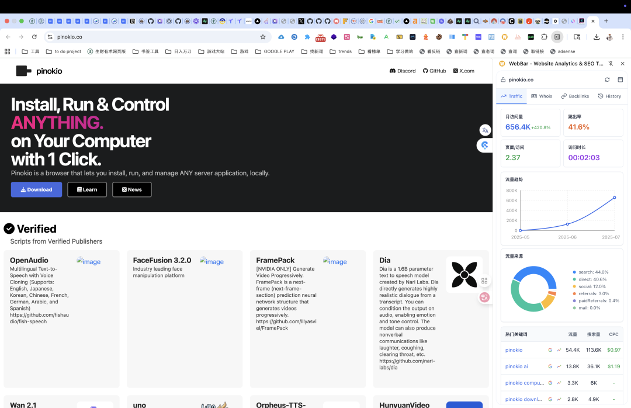Toggle the browser side panel icon
This screenshot has width=631, height=408.
[557, 37]
